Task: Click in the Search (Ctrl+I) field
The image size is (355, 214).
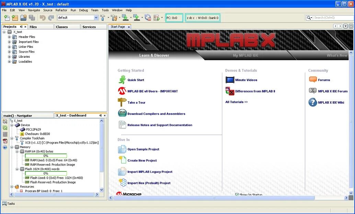Action: click(333, 18)
